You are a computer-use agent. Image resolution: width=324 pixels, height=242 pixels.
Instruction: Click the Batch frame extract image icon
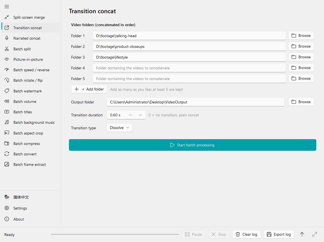[7, 164]
